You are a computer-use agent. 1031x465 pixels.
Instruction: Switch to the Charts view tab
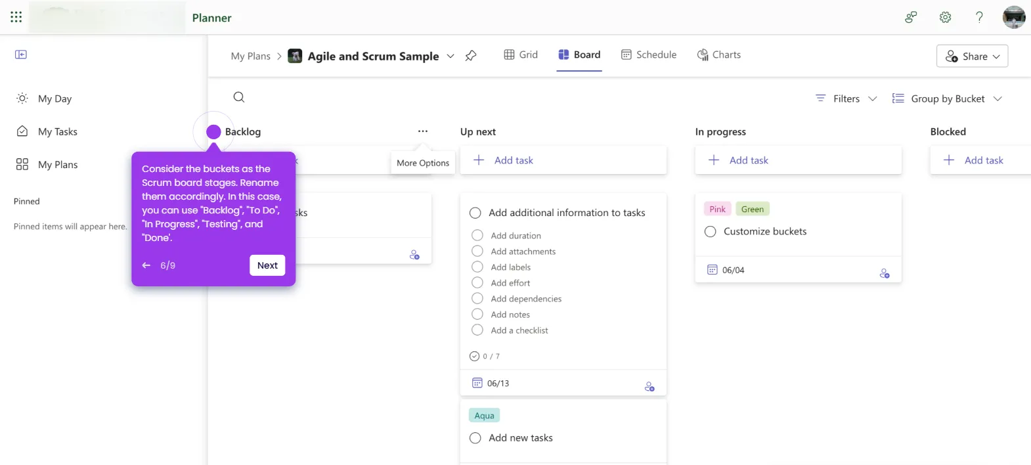tap(719, 55)
